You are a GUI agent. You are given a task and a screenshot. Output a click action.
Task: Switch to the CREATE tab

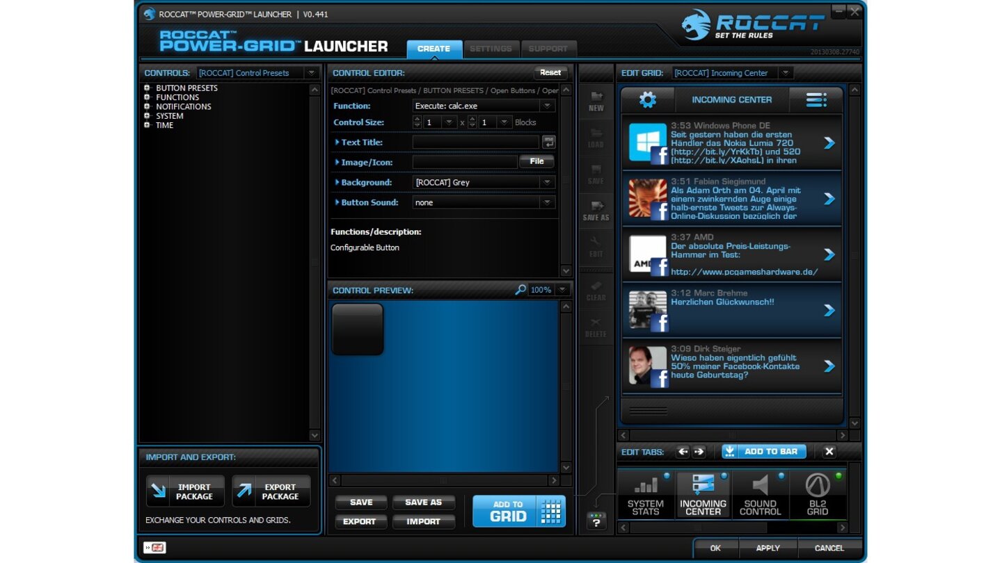(434, 49)
